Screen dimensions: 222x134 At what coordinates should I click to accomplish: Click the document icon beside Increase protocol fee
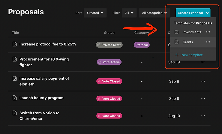point(14,44)
